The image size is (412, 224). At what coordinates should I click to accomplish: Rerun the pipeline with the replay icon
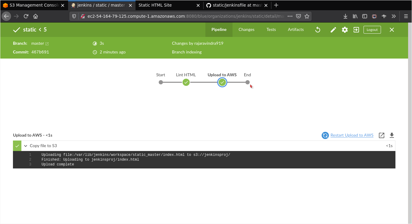(318, 30)
